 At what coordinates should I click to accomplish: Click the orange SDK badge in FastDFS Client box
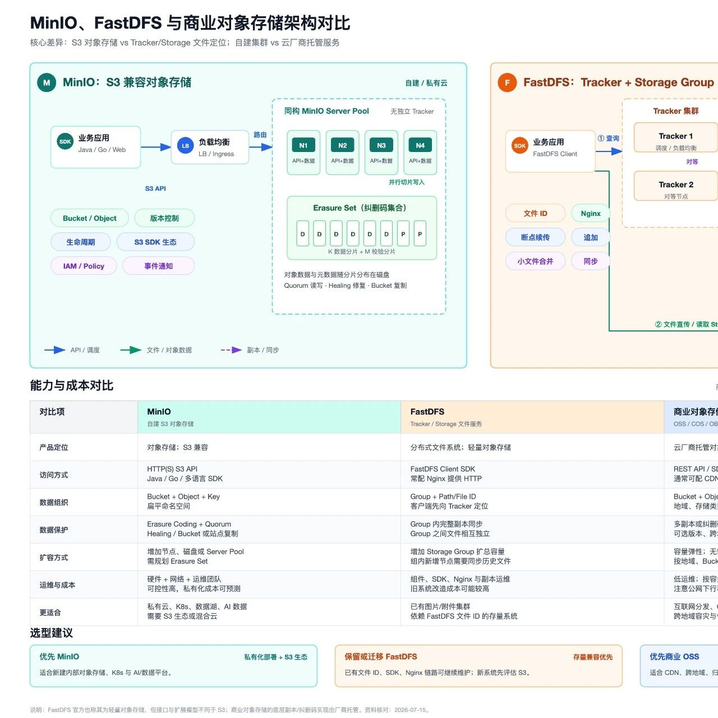pos(520,146)
